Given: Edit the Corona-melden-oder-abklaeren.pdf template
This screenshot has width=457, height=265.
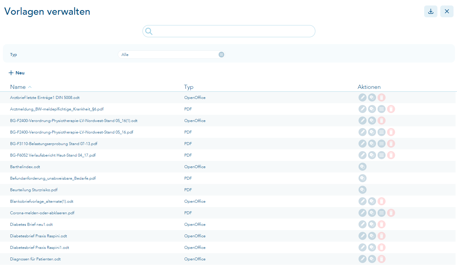Looking at the screenshot, I should [x=362, y=213].
